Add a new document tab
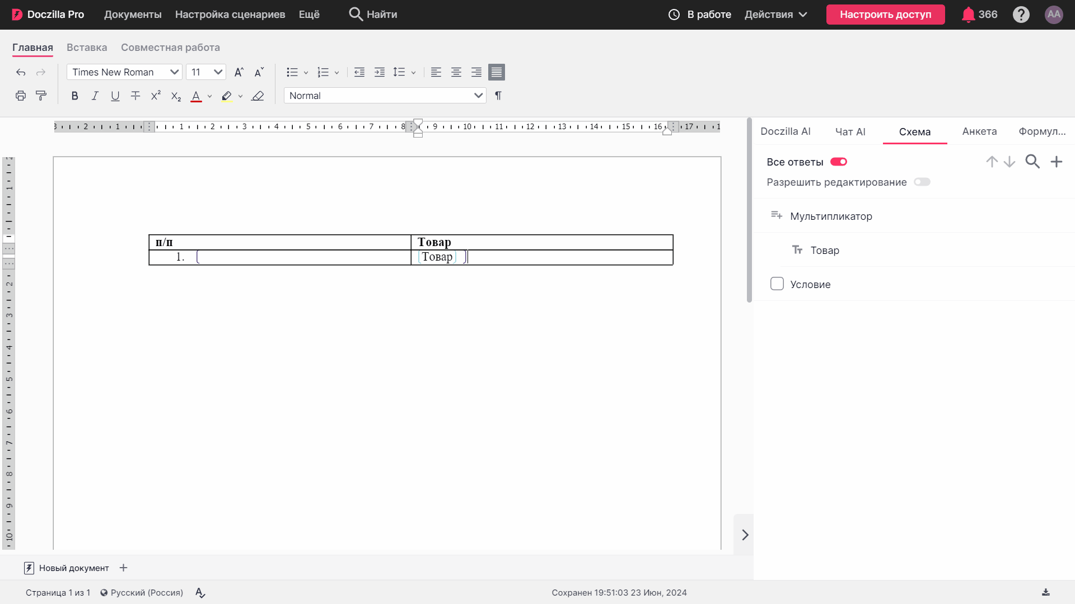Viewport: 1075px width, 604px height. pos(124,568)
